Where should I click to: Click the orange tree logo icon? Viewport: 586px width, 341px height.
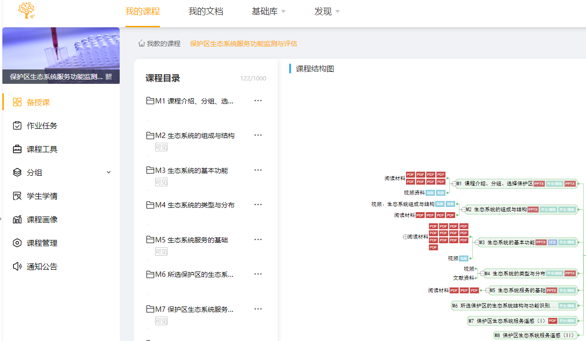(x=26, y=11)
